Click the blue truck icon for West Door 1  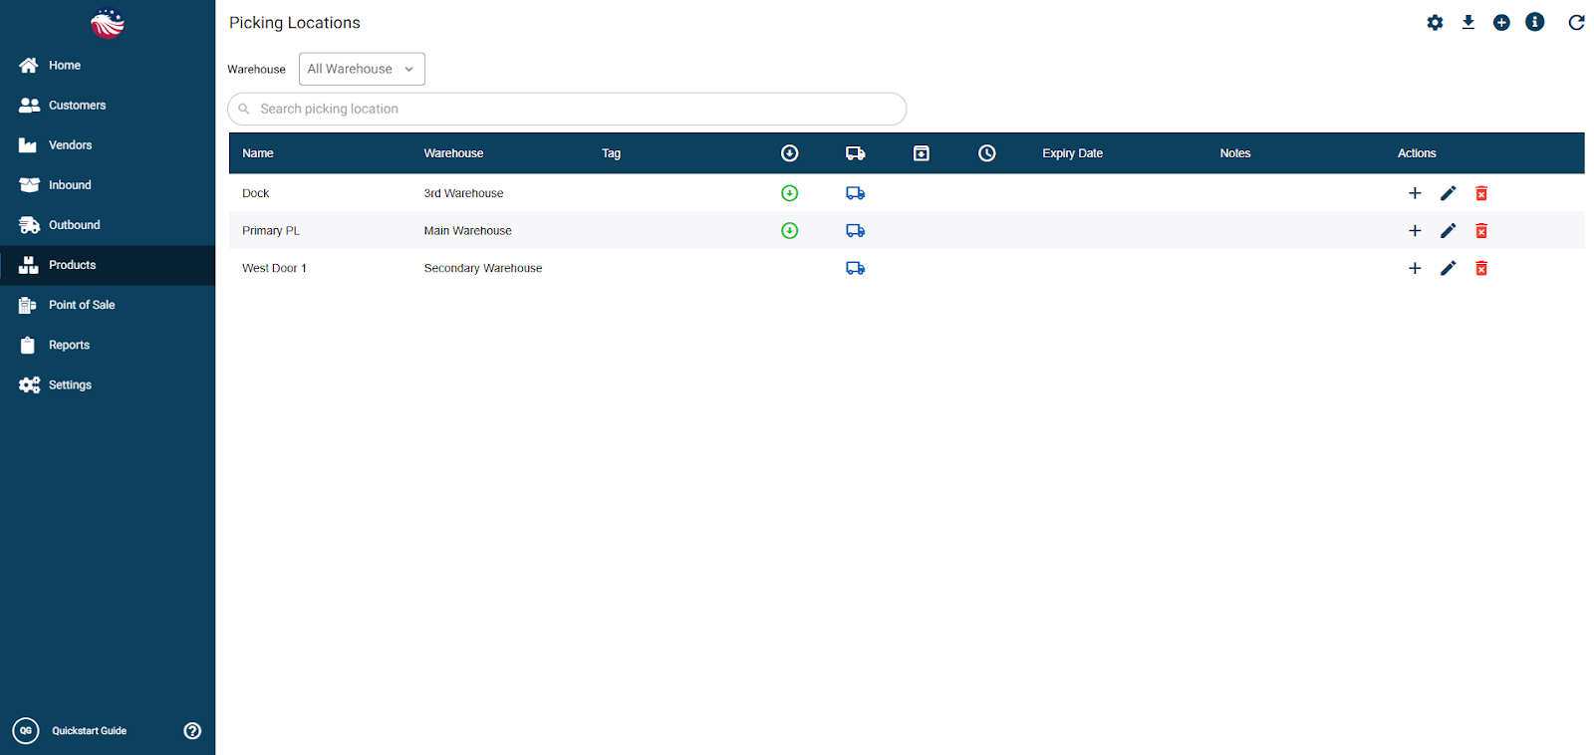[856, 268]
